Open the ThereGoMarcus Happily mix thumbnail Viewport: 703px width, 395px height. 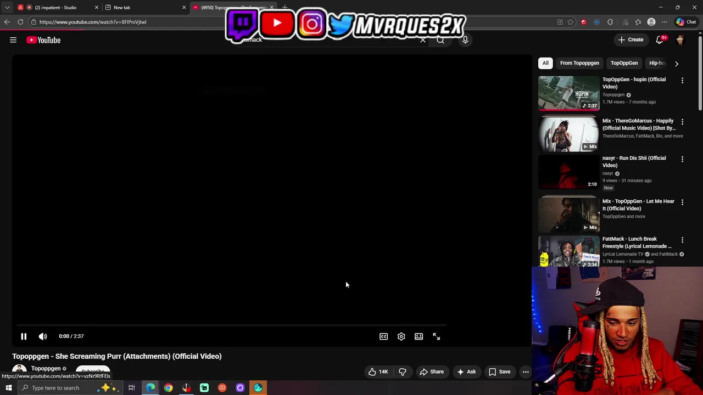coord(569,134)
